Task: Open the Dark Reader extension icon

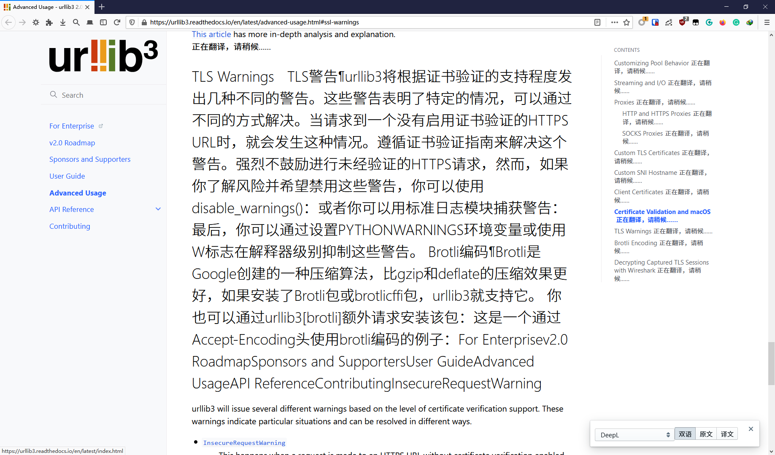Action: 696,22
